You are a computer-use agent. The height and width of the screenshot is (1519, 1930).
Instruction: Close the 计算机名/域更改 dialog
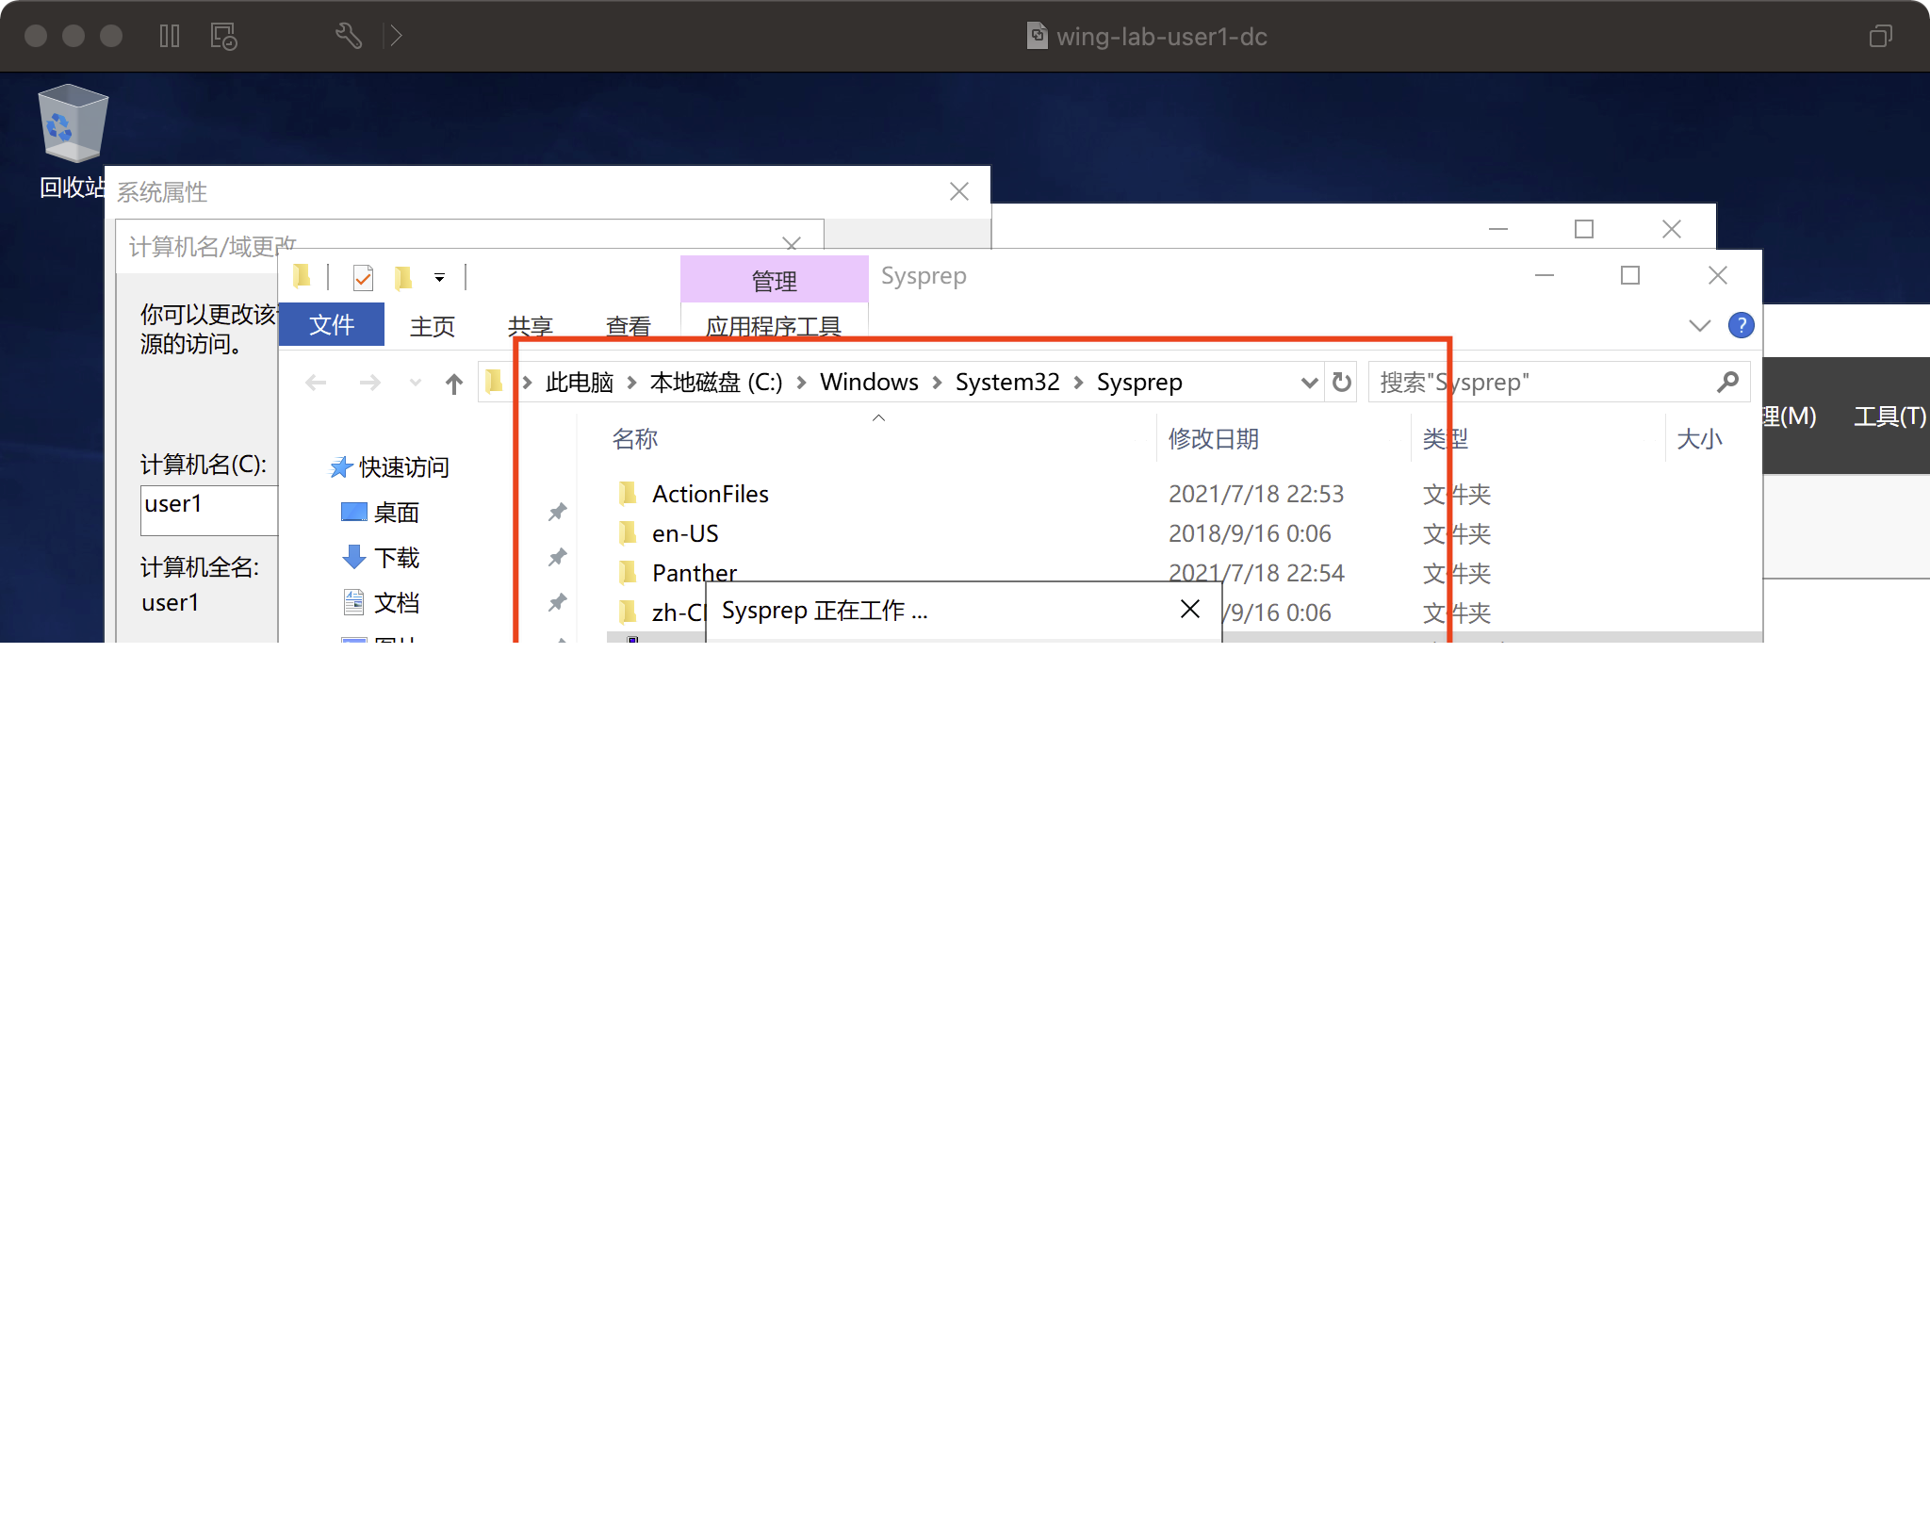(792, 243)
